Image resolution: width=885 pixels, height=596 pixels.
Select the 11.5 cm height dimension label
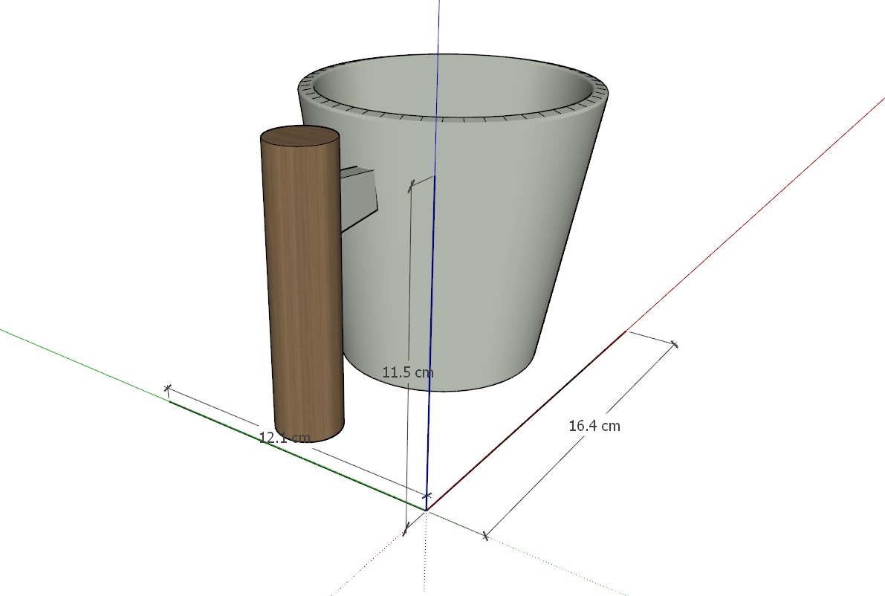coord(408,372)
